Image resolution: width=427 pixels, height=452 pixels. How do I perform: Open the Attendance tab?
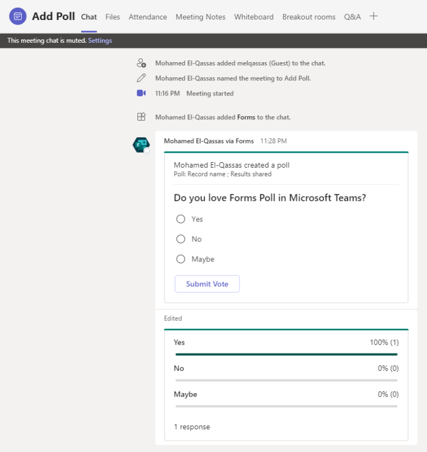(147, 17)
